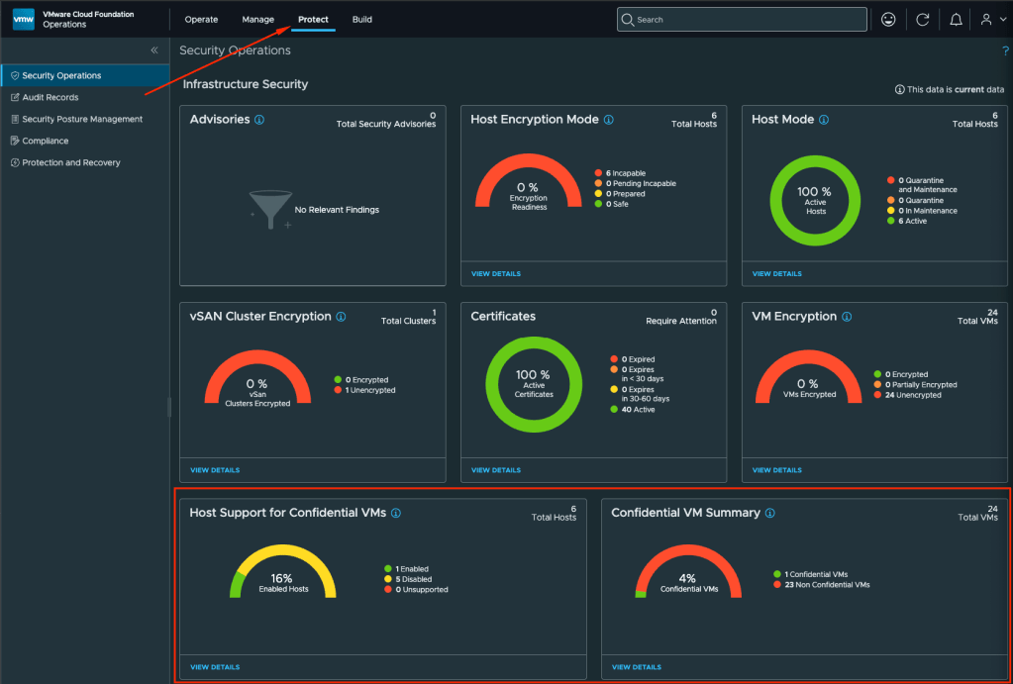Viewport: 1013px width, 684px height.
Task: Click the VM Encryption 0% gauge
Action: pyautogui.click(x=808, y=378)
